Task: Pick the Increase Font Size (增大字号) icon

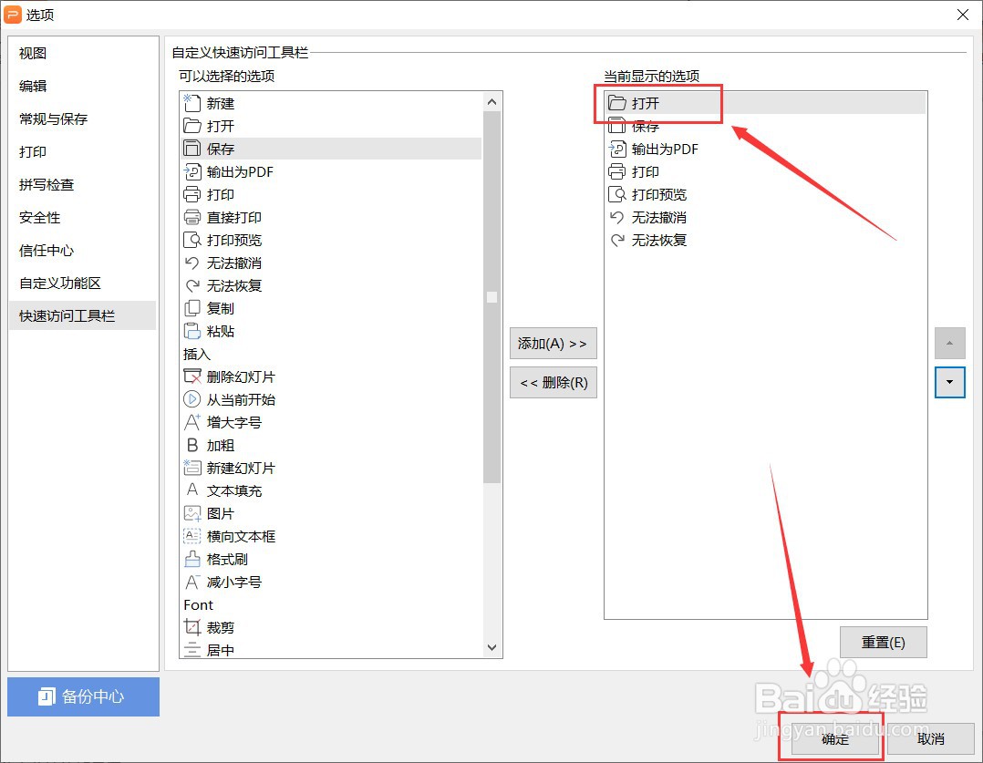Action: (x=191, y=422)
